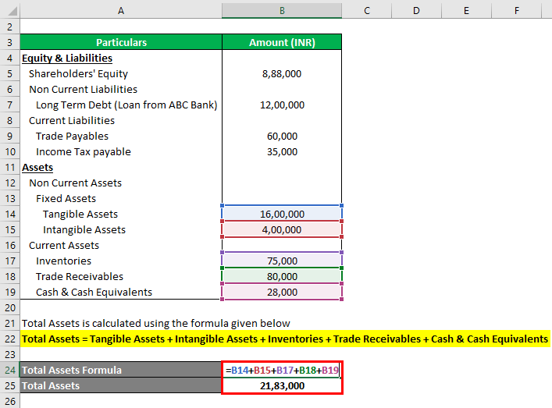The image size is (552, 408).
Task: Select the 21,83,000 total cell
Action: 282,385
